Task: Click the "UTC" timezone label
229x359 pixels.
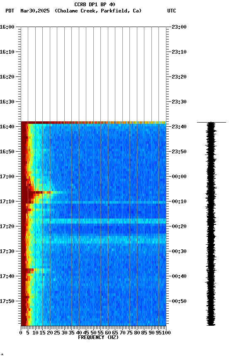Action: 172,11
